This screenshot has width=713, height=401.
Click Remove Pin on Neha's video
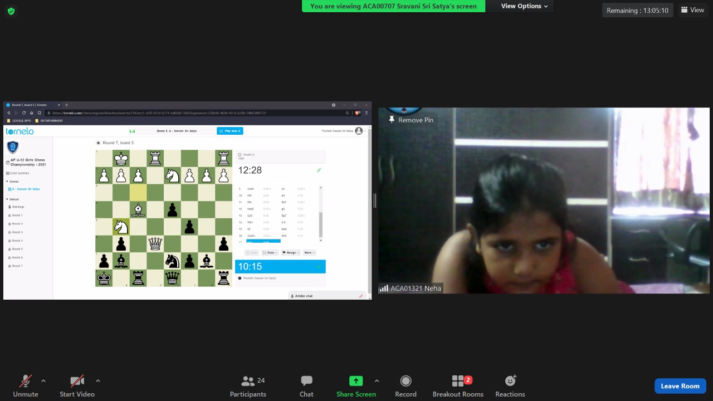pyautogui.click(x=411, y=120)
